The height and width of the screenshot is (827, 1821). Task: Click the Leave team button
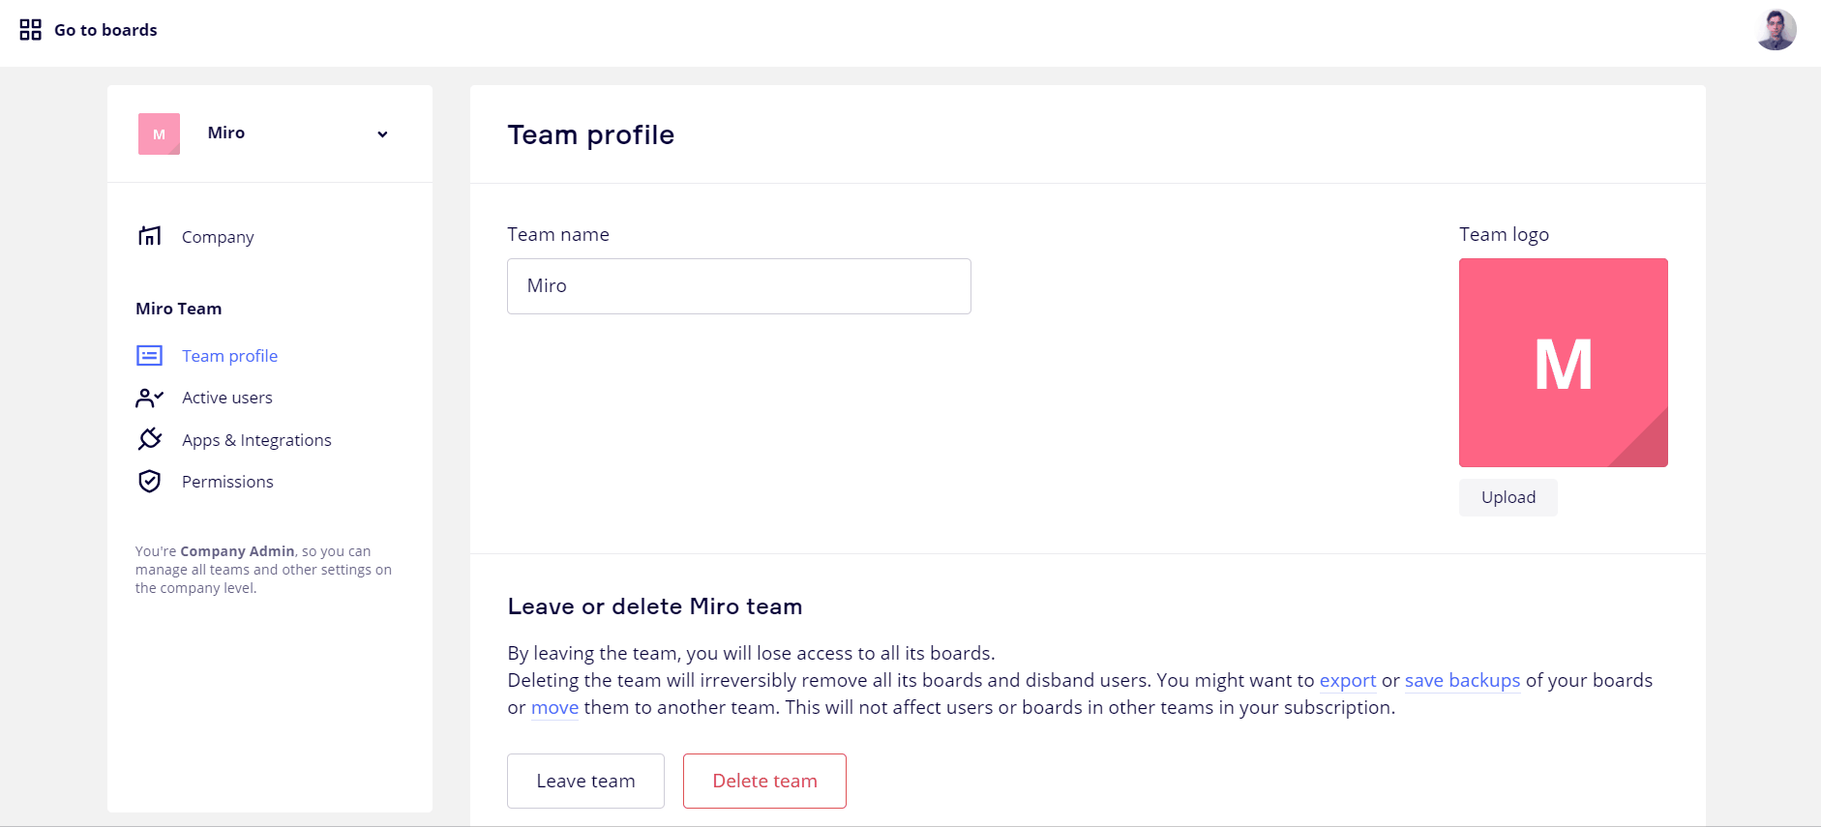pyautogui.click(x=585, y=781)
